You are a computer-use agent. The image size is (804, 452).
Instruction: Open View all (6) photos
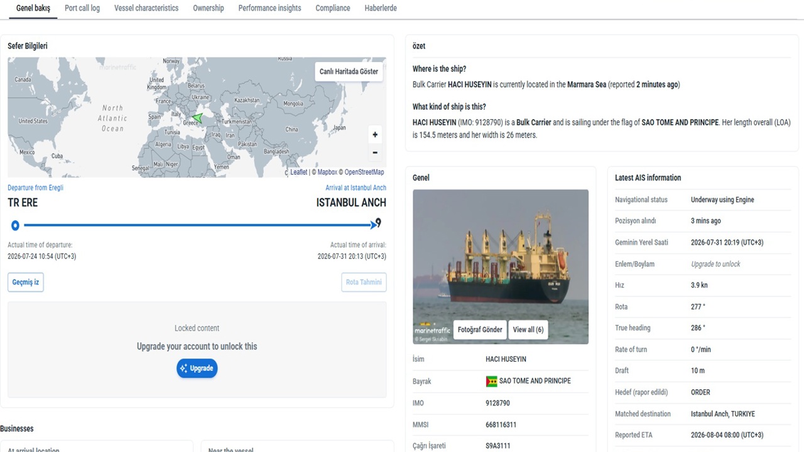(528, 330)
